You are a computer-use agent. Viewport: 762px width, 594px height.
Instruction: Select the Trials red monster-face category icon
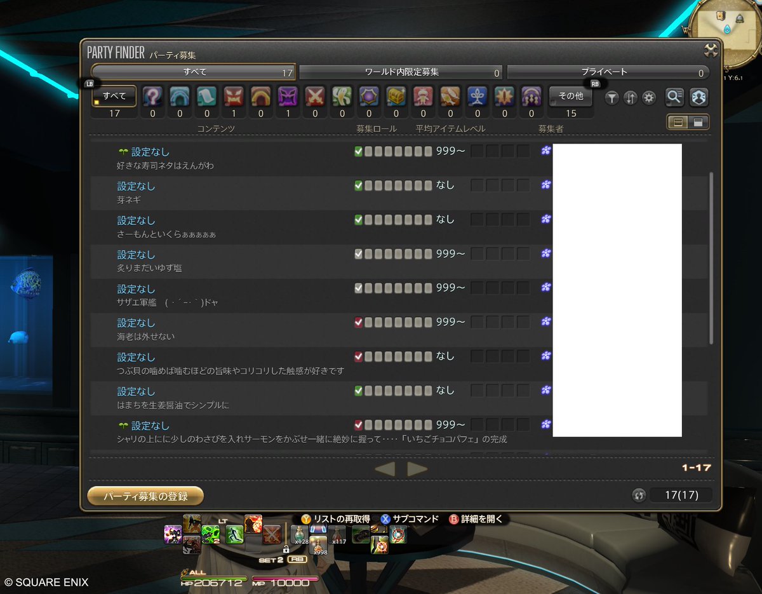tap(234, 97)
